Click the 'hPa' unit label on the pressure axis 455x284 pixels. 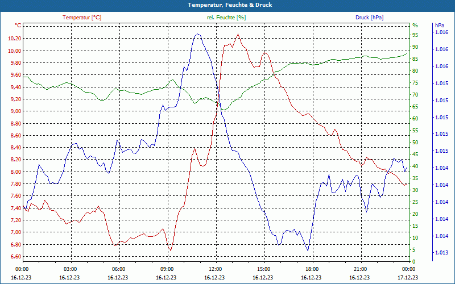coord(439,26)
